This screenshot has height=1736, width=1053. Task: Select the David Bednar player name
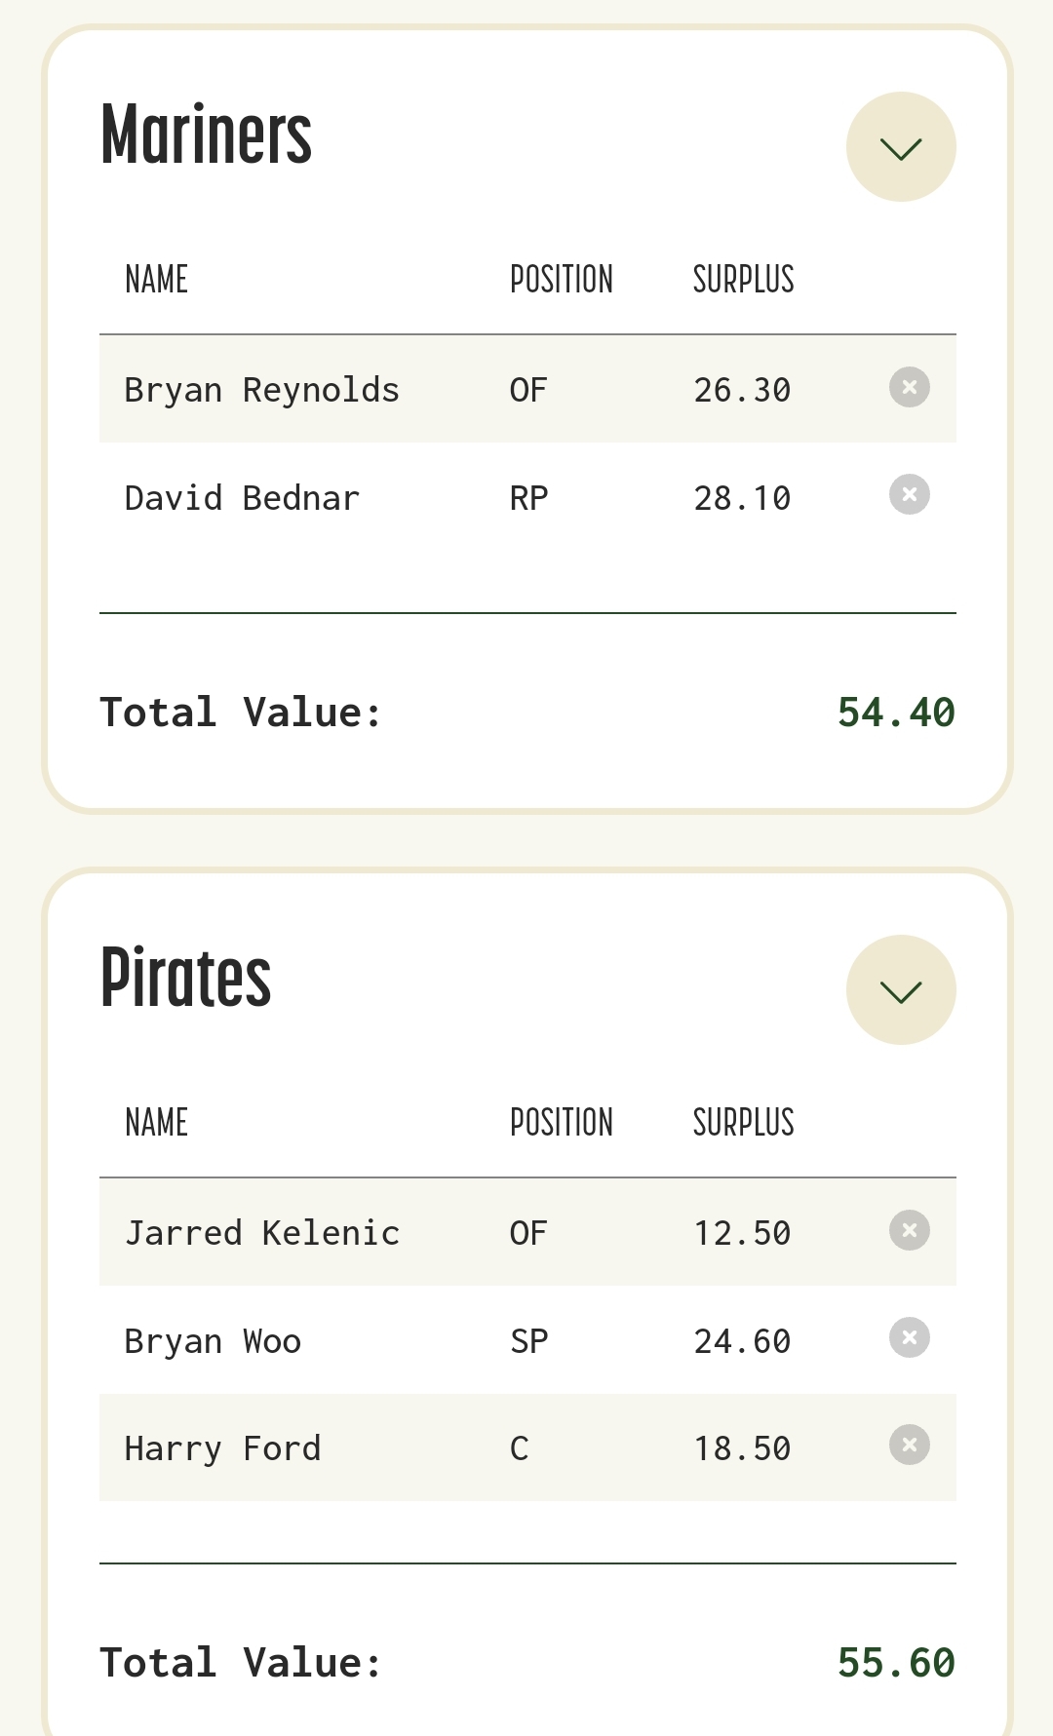[242, 498]
